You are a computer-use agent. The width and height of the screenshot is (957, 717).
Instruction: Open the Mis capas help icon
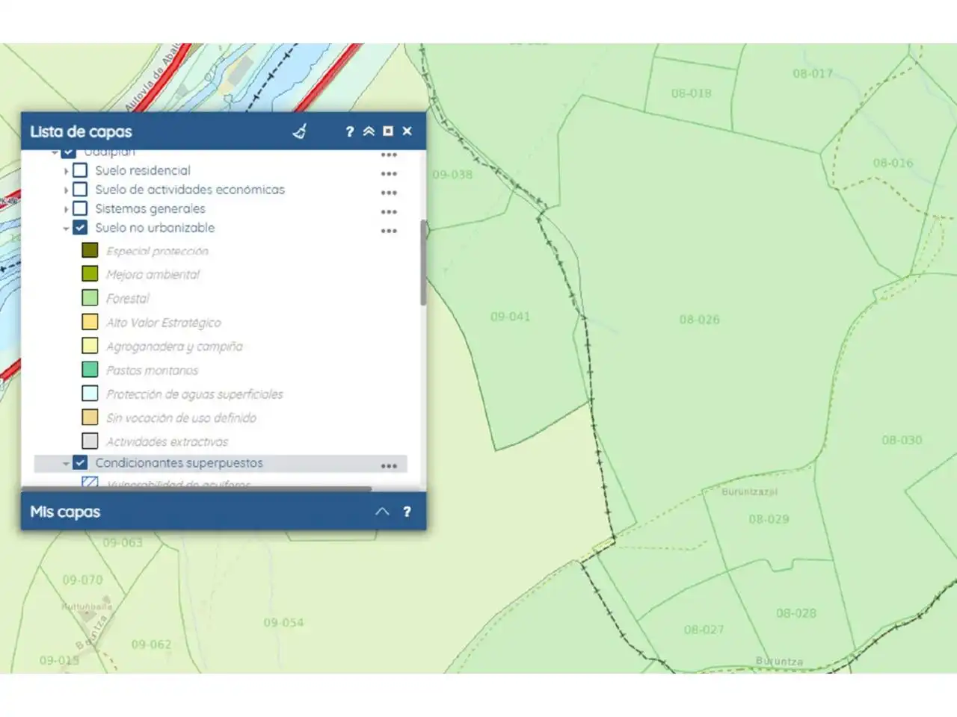407,512
